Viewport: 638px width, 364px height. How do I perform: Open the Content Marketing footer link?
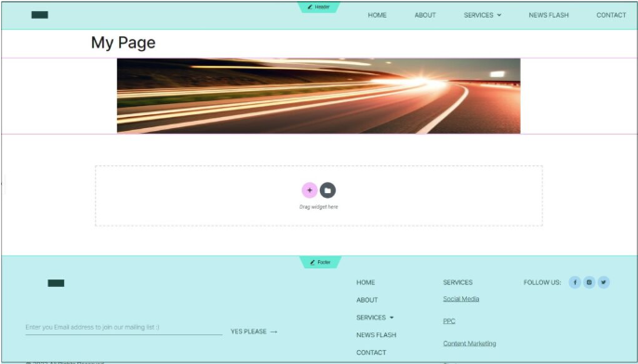tap(470, 344)
